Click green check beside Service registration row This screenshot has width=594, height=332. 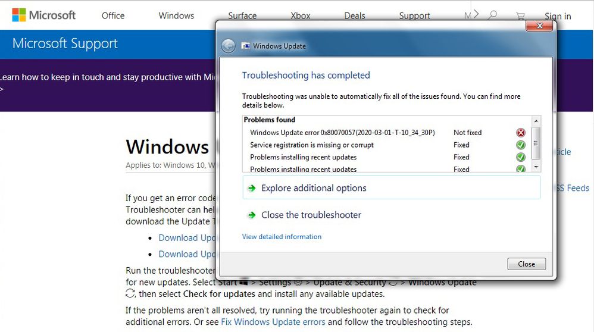(521, 145)
